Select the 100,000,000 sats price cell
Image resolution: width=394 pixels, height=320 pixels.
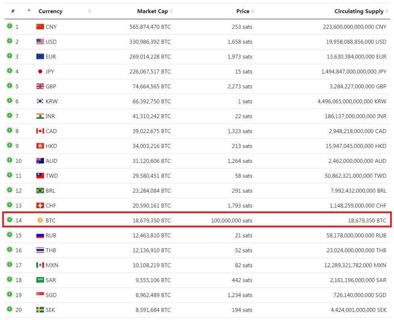tap(232, 220)
